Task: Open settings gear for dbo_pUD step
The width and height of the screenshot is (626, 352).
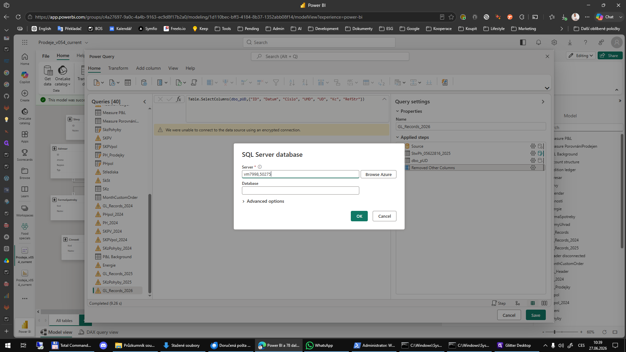Action: click(533, 160)
